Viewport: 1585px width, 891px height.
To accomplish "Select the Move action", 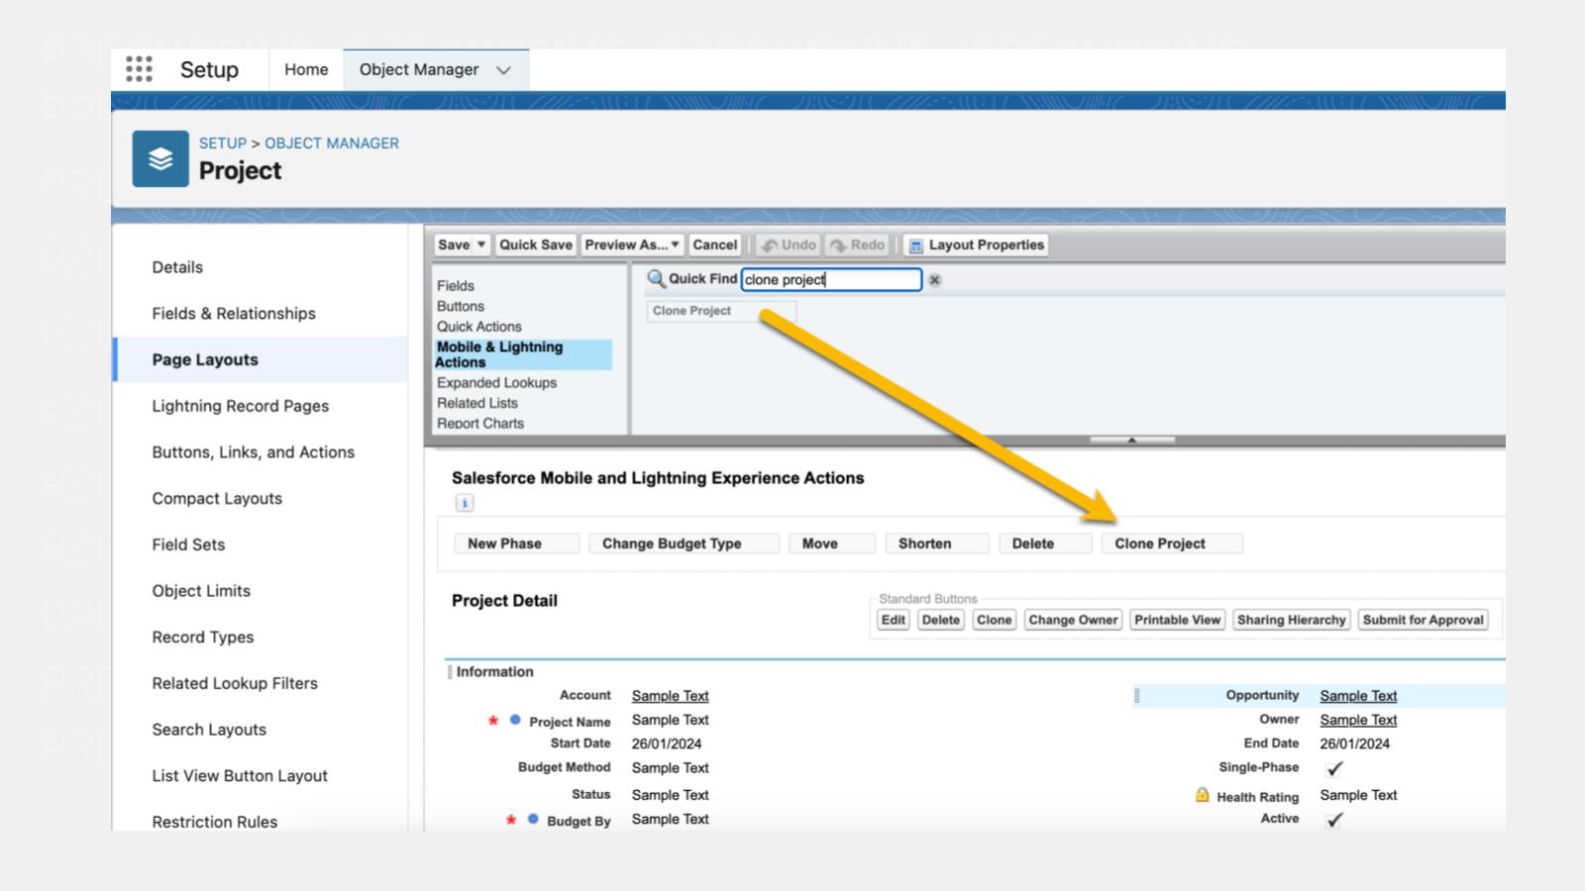I will (x=832, y=544).
